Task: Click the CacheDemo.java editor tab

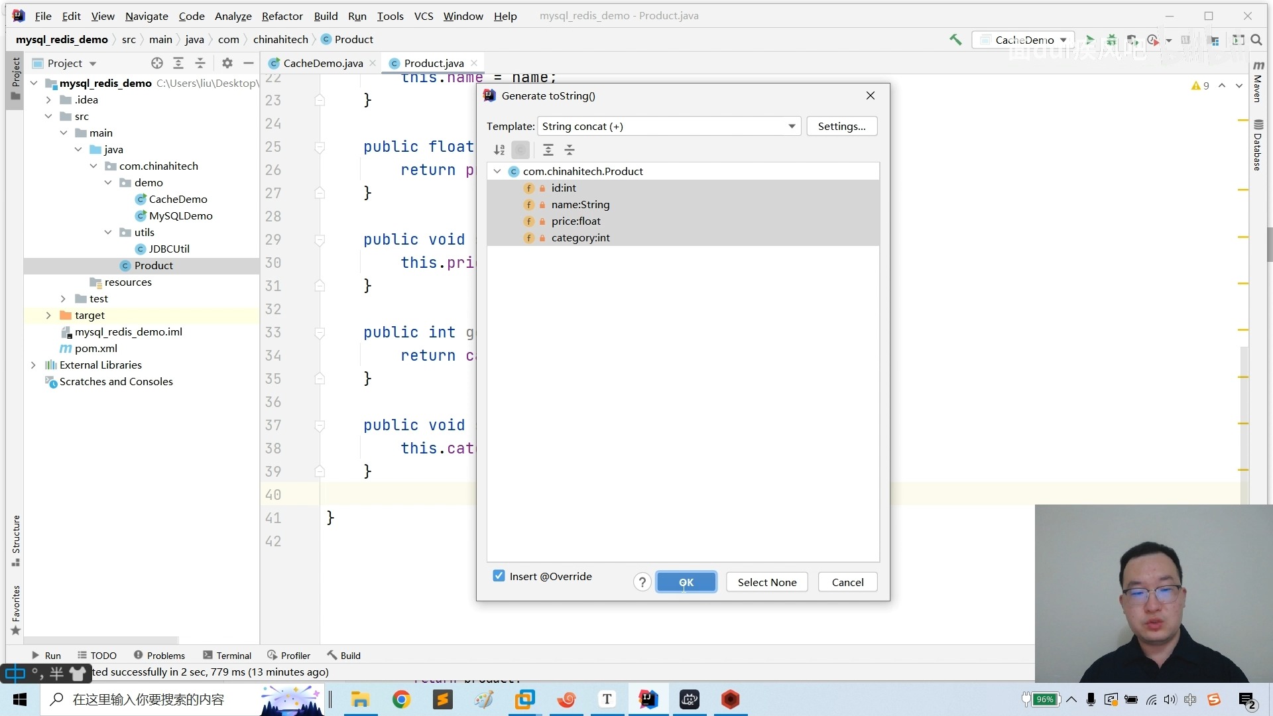Action: click(x=324, y=62)
